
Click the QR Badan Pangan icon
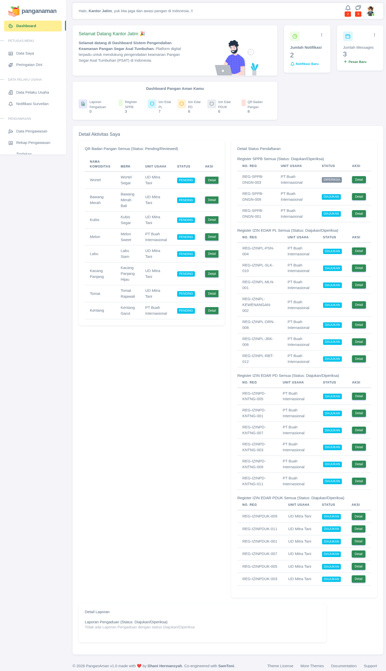point(243,103)
